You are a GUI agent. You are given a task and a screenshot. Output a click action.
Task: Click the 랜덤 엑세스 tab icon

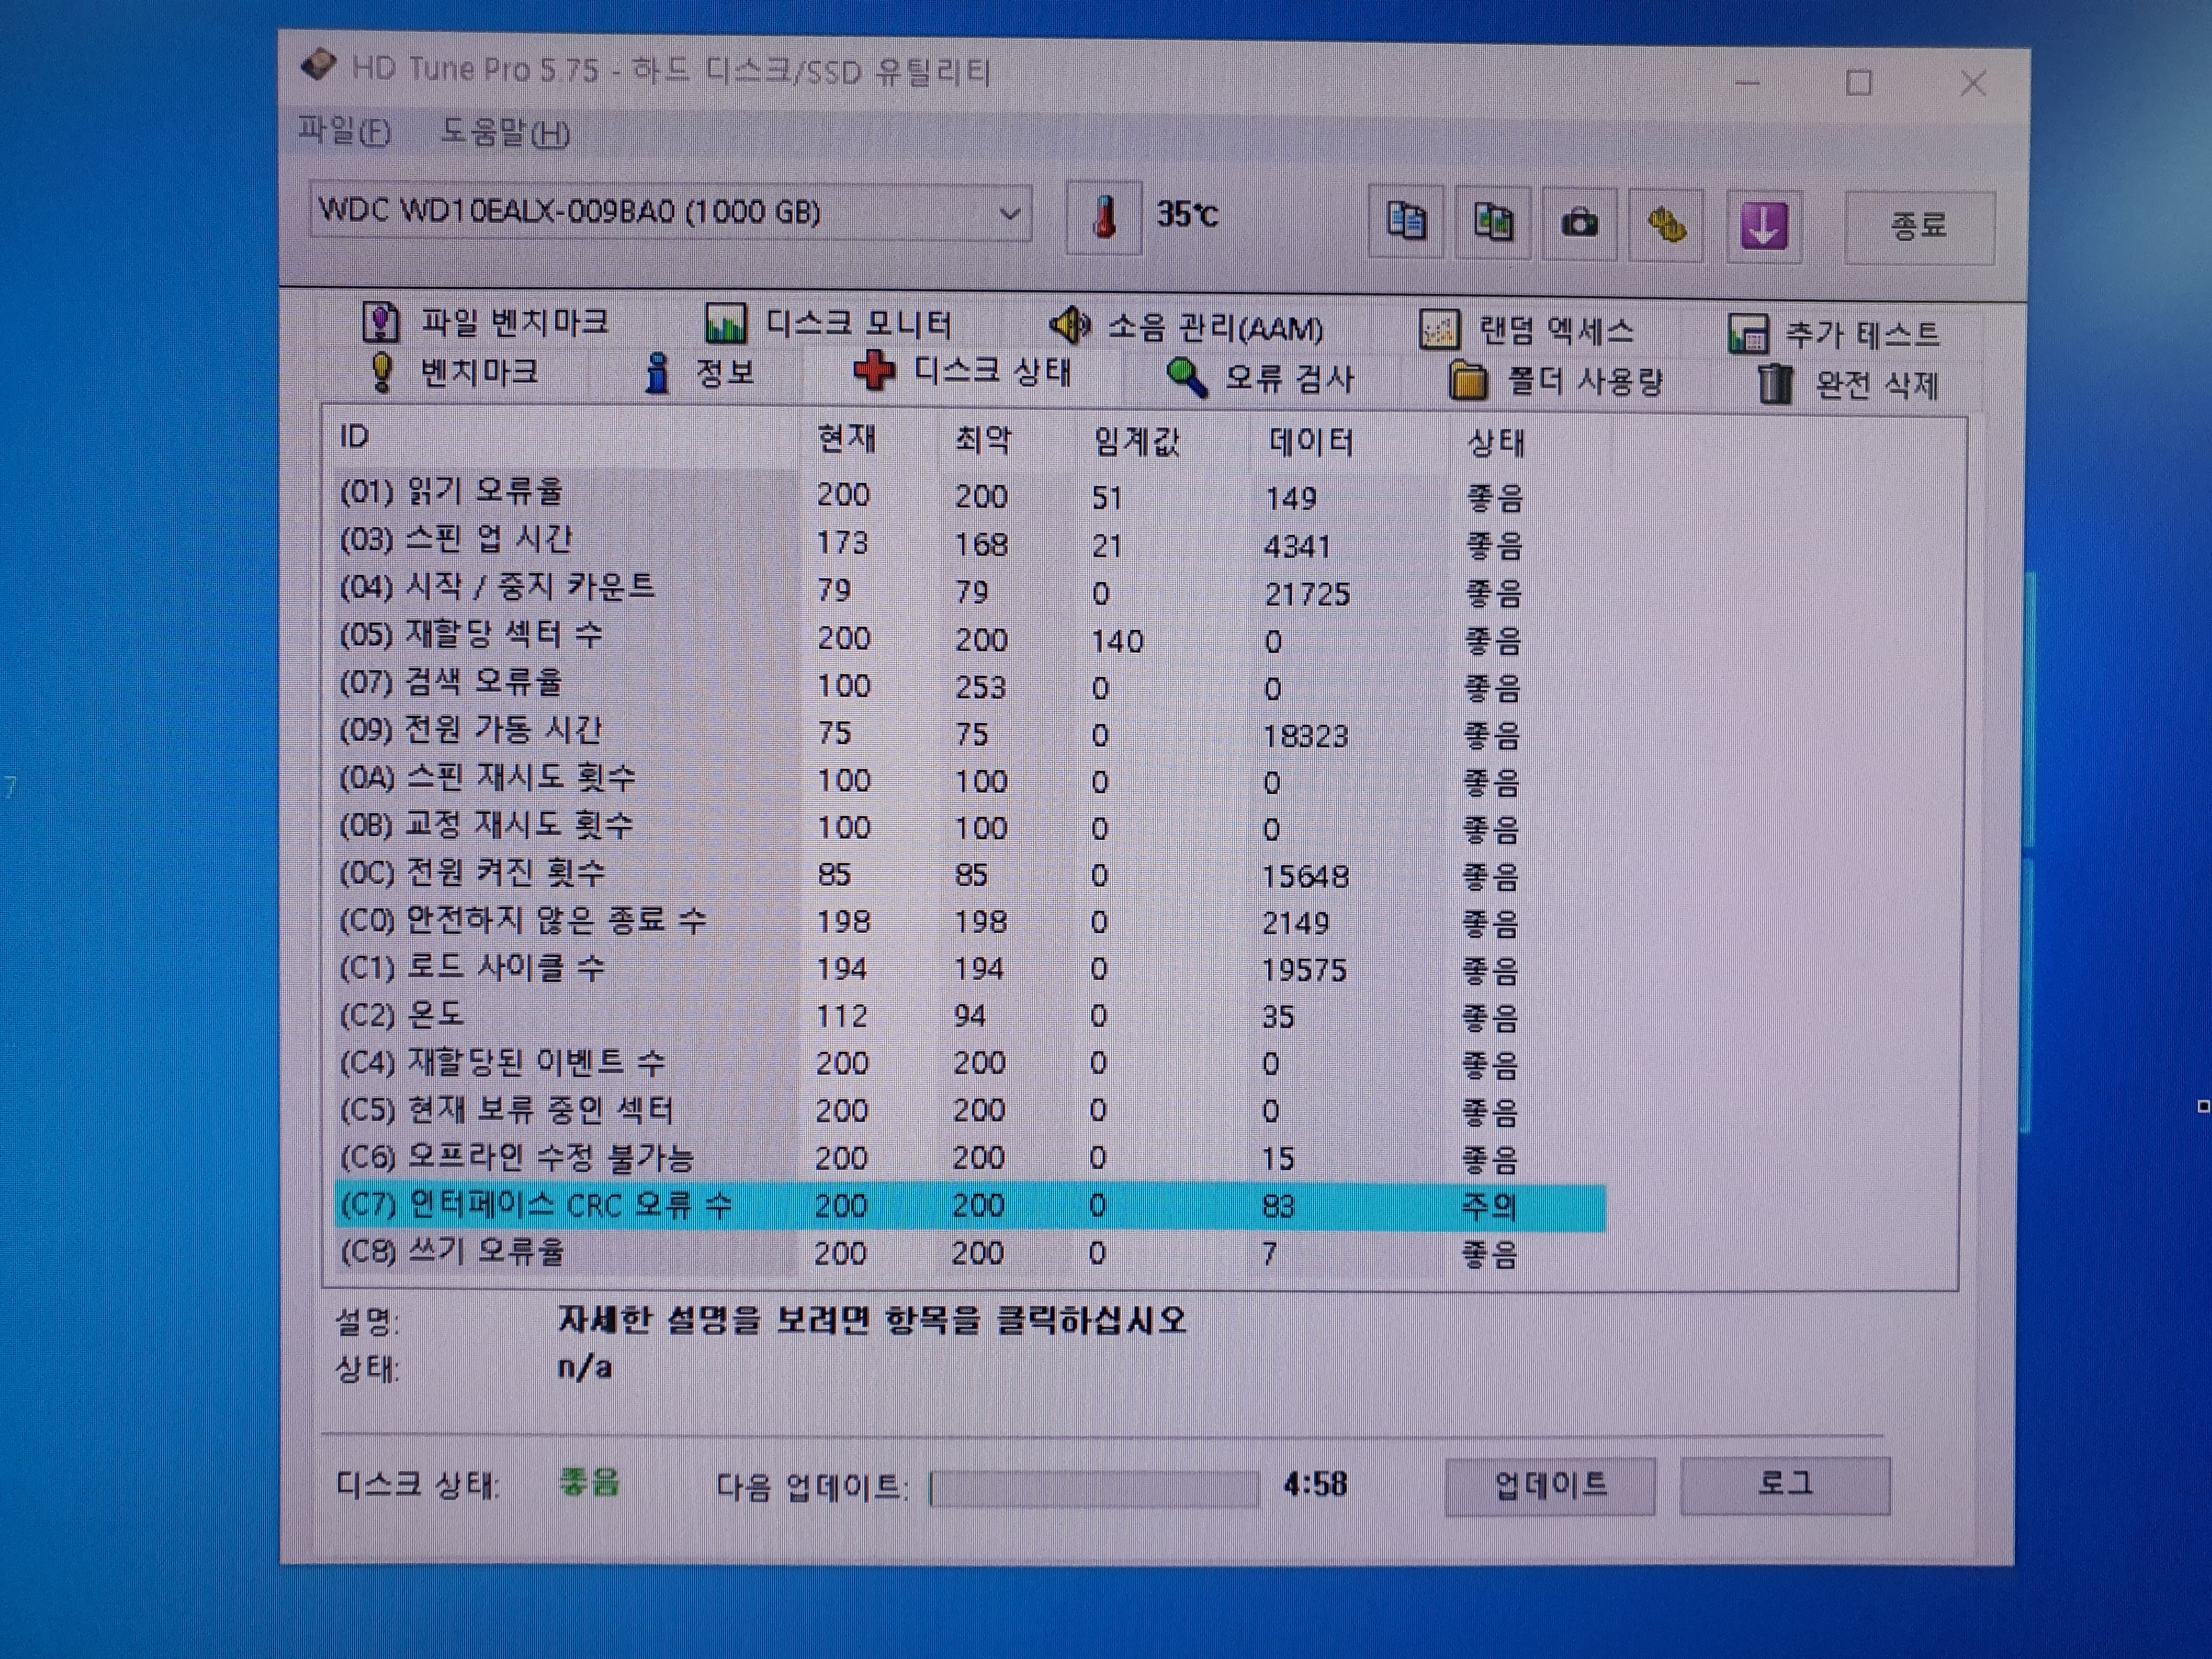(1439, 330)
